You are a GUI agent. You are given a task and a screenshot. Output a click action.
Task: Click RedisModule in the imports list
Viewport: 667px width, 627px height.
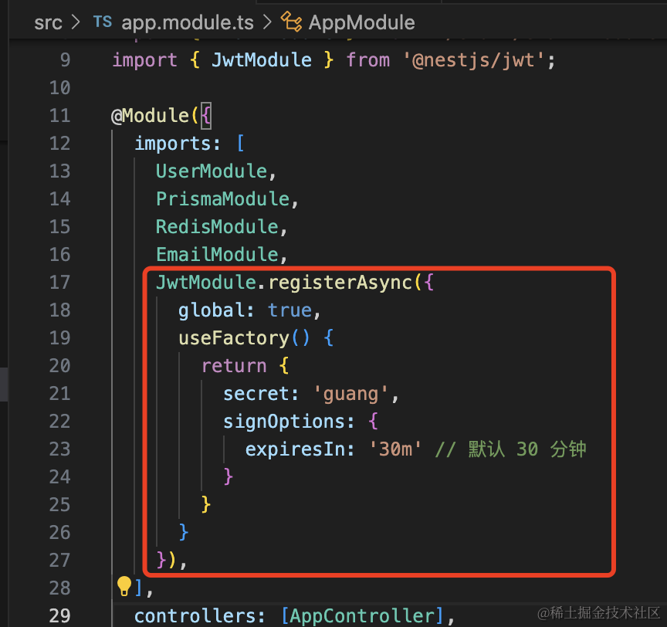(x=216, y=226)
